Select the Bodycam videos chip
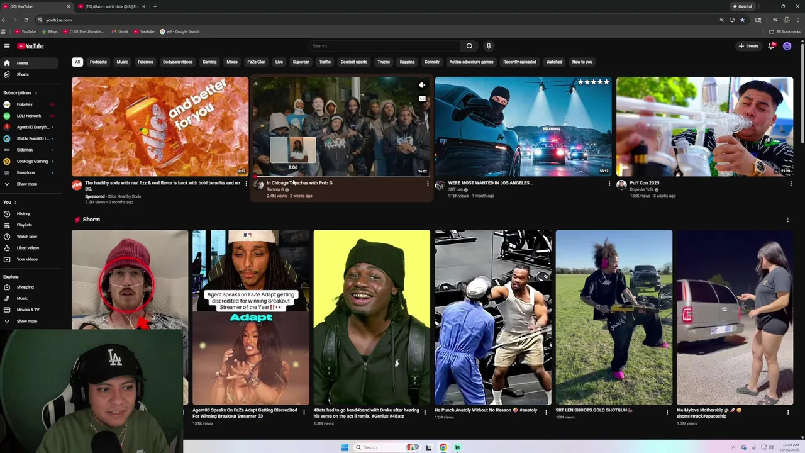This screenshot has height=453, width=805. coord(177,62)
